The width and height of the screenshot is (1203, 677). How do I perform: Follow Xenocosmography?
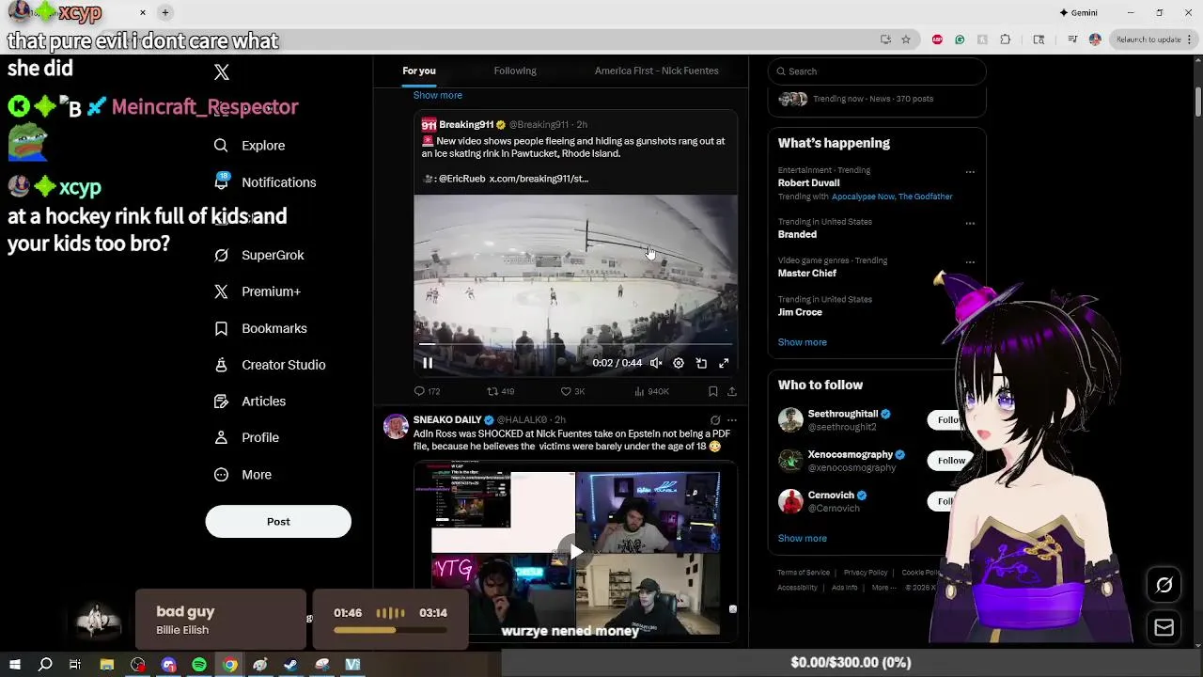pyautogui.click(x=949, y=461)
